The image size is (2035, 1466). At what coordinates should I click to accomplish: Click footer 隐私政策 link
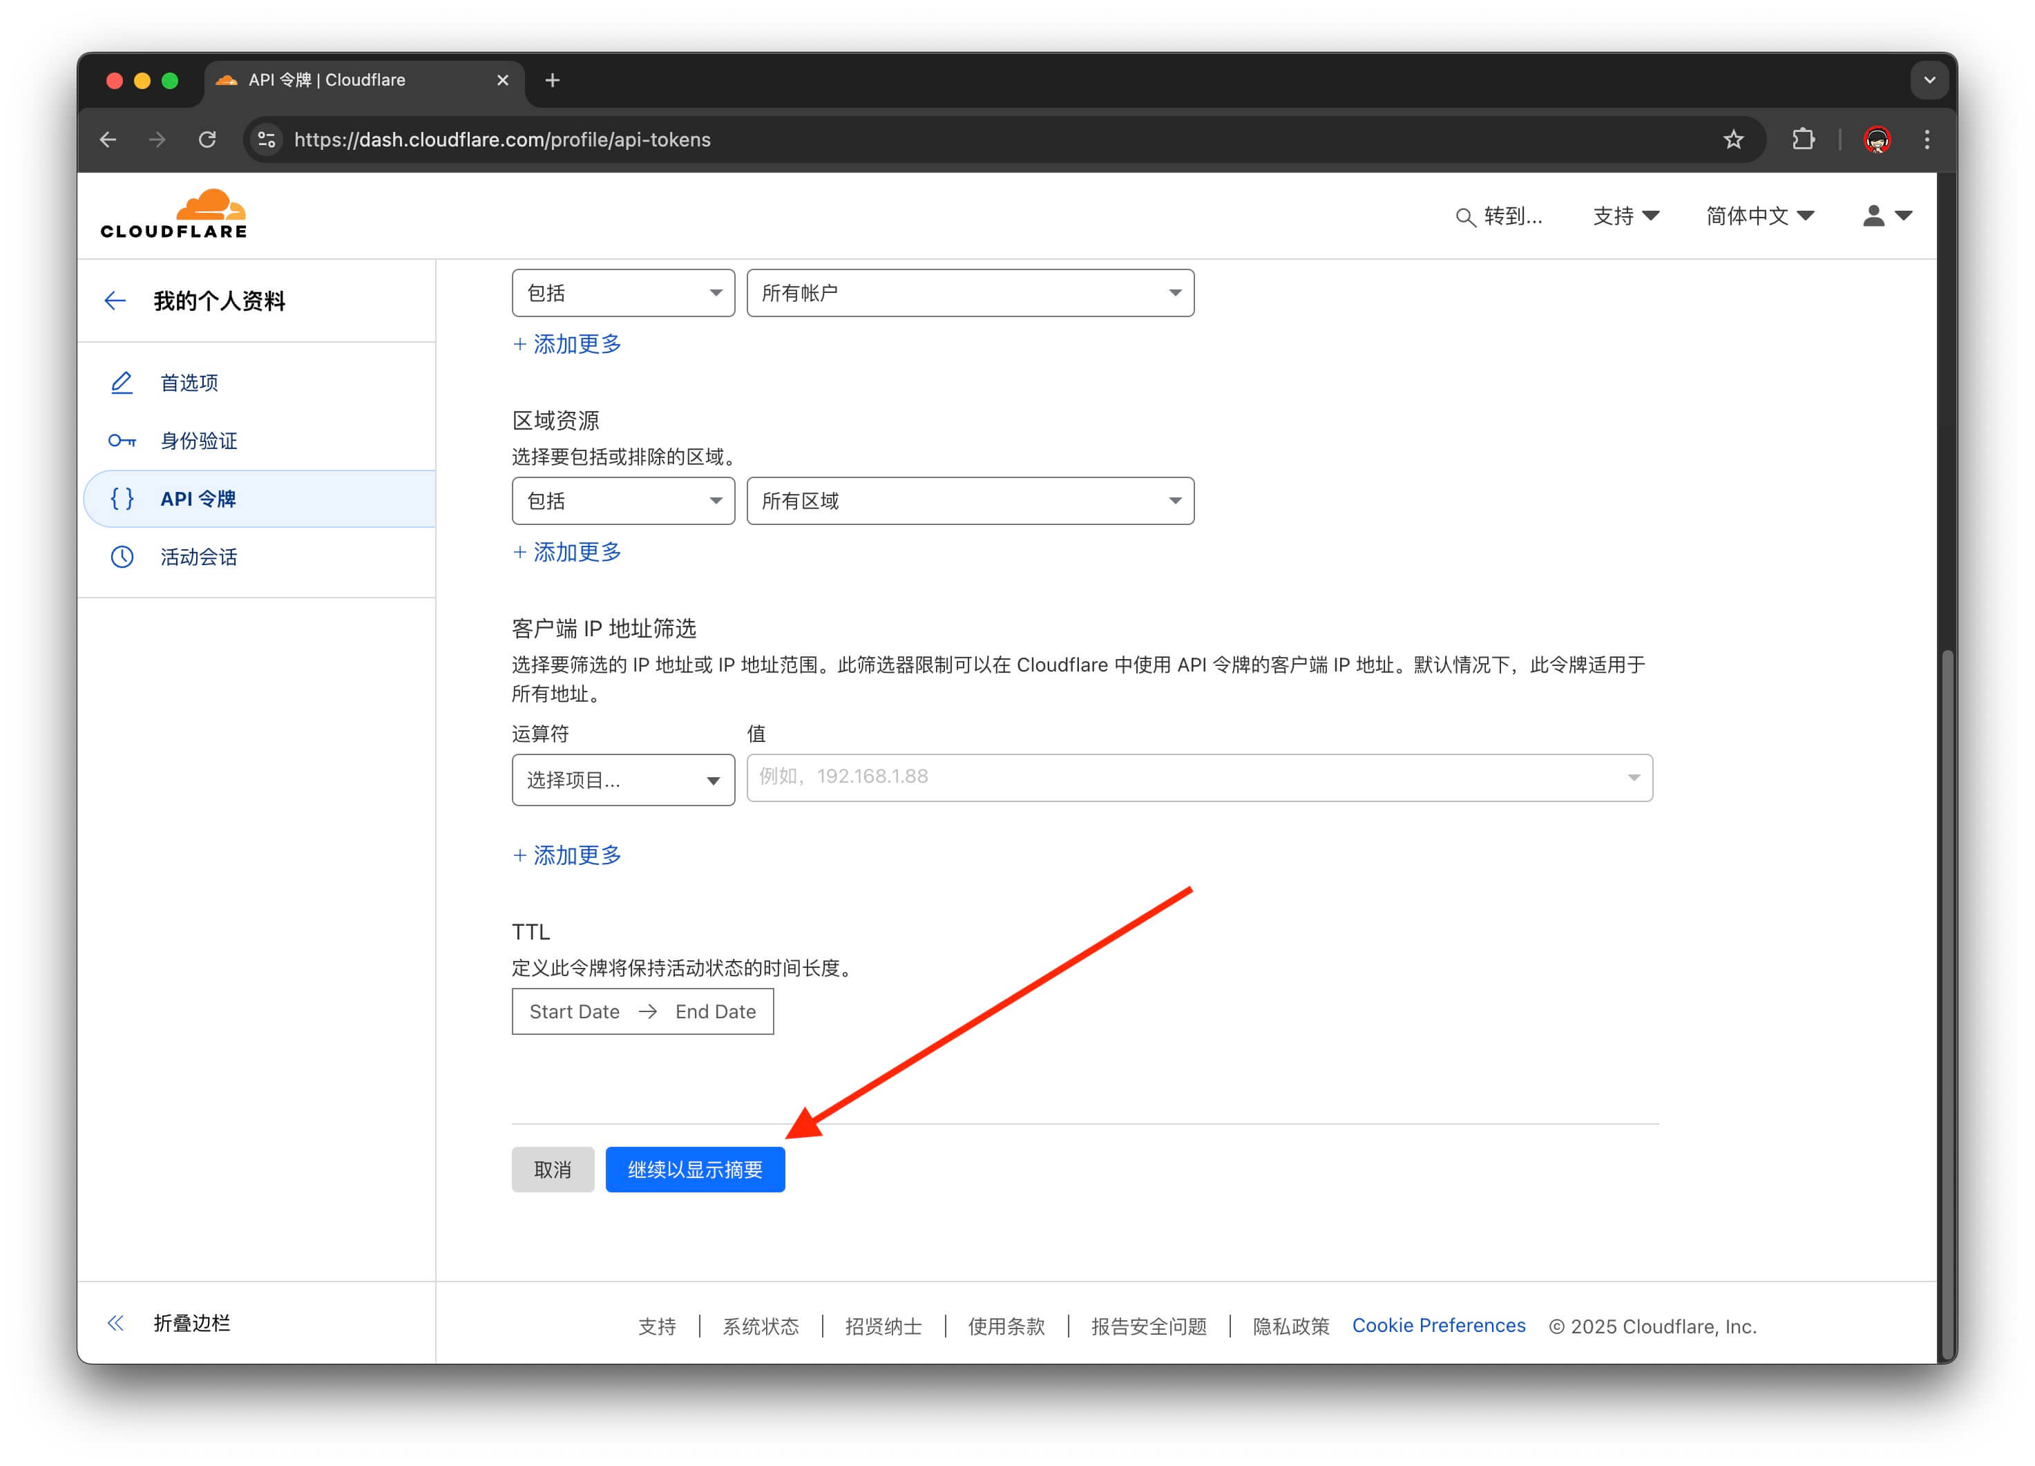click(x=1291, y=1326)
